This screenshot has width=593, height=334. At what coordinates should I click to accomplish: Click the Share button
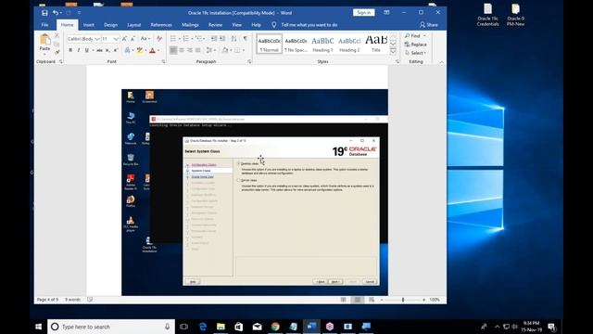[x=428, y=25]
